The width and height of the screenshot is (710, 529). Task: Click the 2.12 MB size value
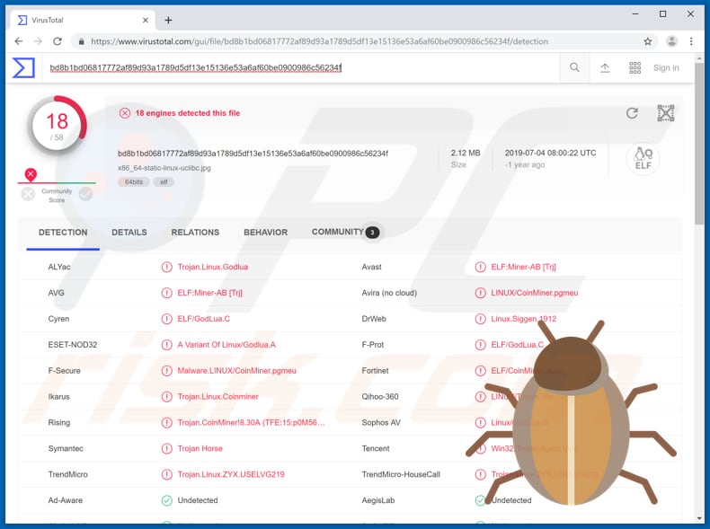click(465, 153)
